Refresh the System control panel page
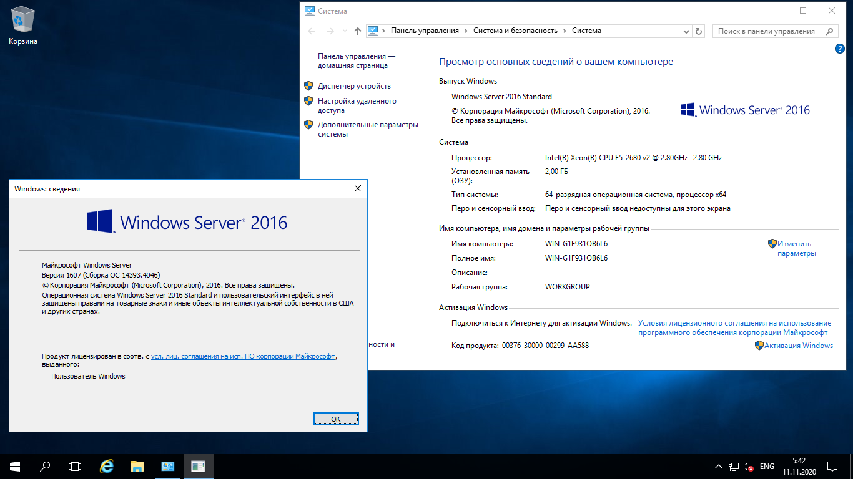This screenshot has height=479, width=853. coord(699,31)
